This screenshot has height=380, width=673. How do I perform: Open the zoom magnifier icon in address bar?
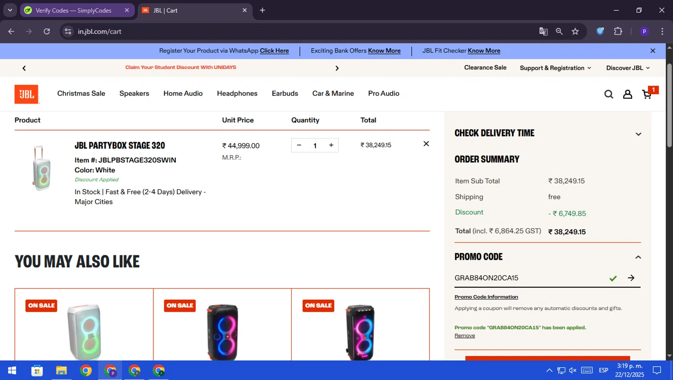click(559, 31)
